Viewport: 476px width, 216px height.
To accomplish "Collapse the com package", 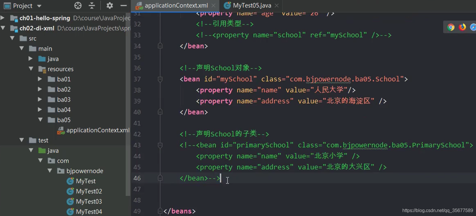I will click(x=40, y=160).
